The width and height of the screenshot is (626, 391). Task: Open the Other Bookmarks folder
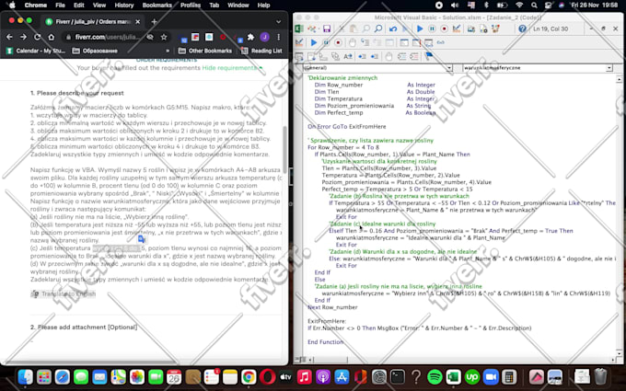(x=203, y=51)
